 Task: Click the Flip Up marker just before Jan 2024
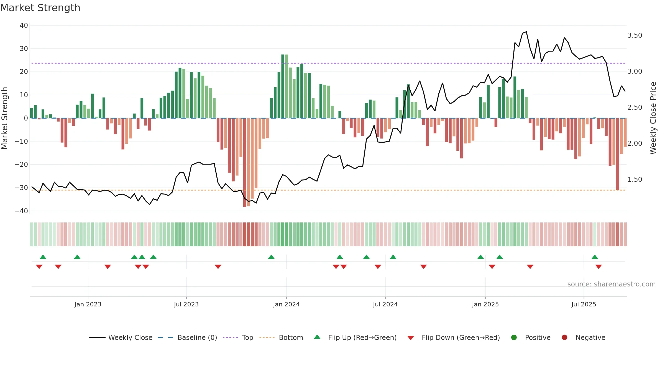[x=271, y=257]
